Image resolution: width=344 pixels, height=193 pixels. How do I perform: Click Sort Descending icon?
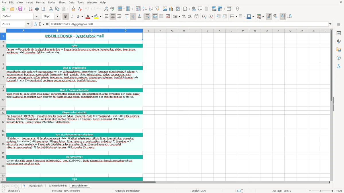pyautogui.click(x=151, y=9)
